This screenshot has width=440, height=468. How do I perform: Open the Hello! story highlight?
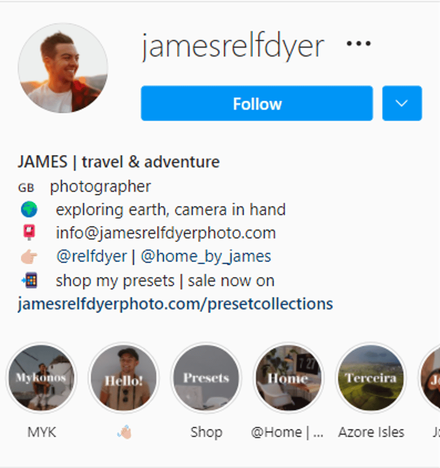point(124,378)
